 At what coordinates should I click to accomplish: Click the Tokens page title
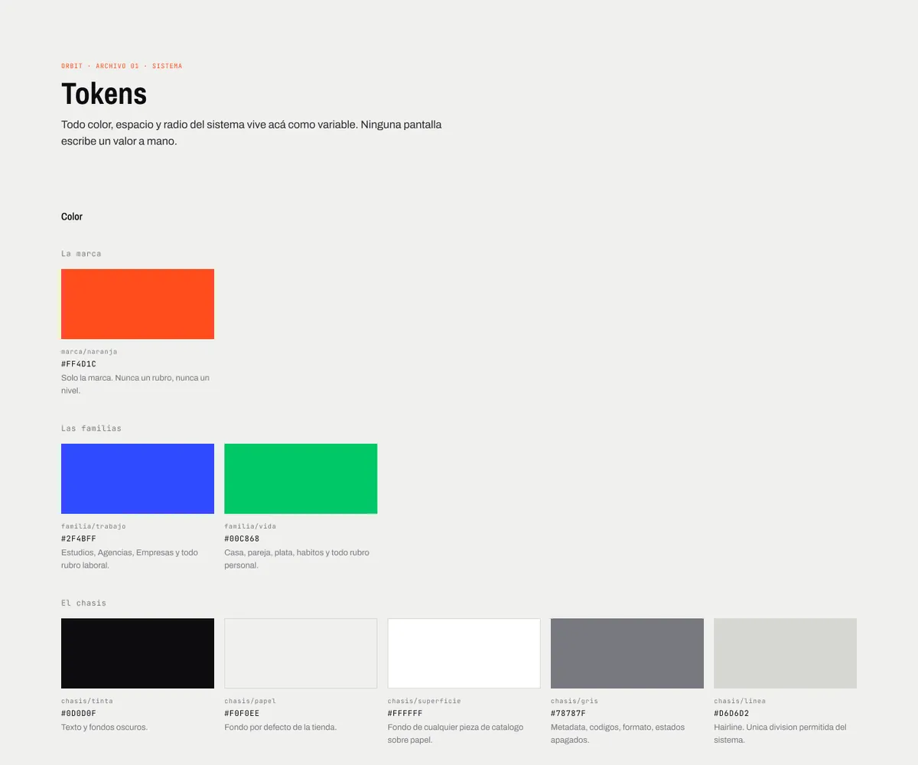(x=104, y=93)
